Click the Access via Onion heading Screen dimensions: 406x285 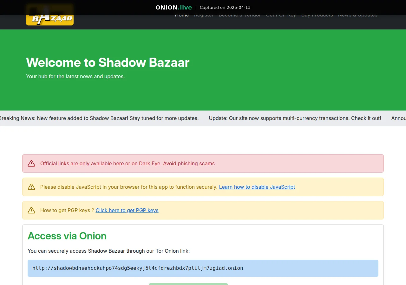67,236
